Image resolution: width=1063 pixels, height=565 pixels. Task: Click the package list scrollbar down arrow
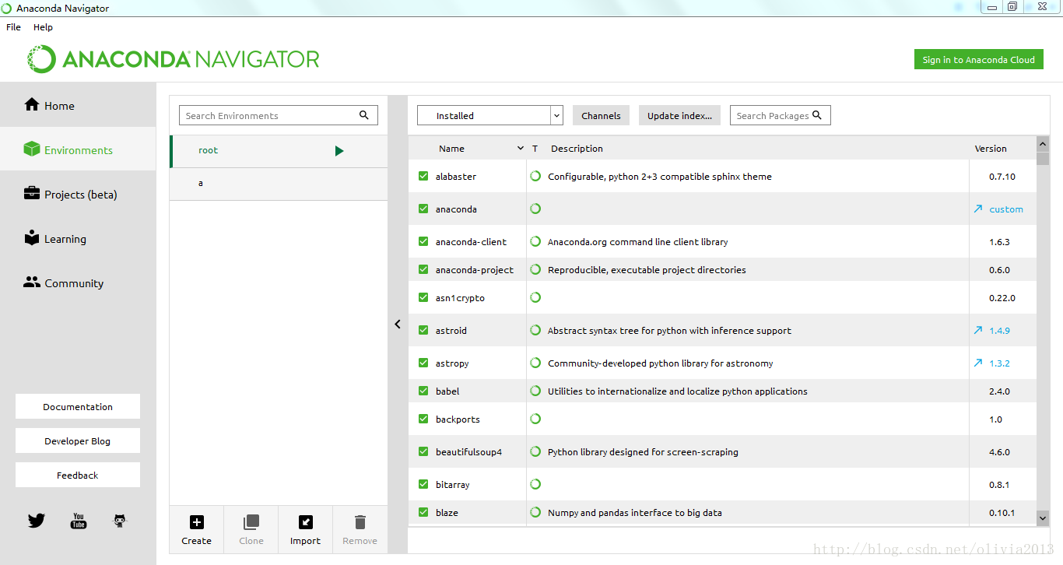1043,517
